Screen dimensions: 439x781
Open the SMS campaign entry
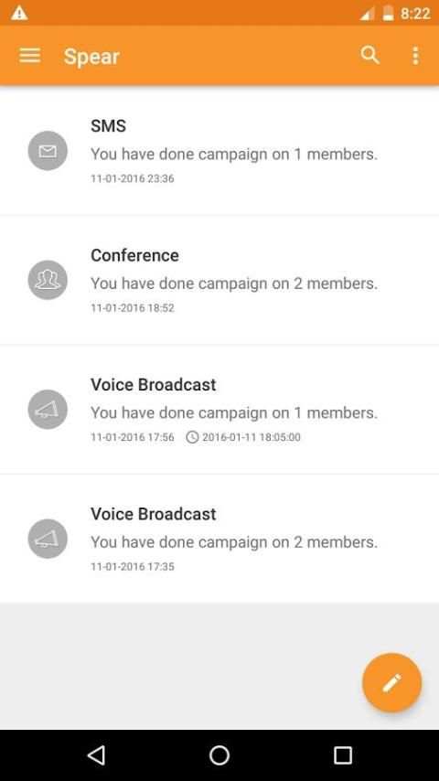[219, 150]
